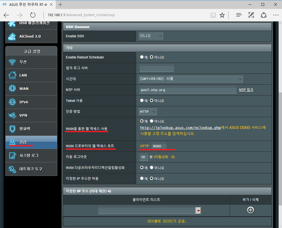
Task: Click the administration (관리) user icon
Action: pos(12,142)
